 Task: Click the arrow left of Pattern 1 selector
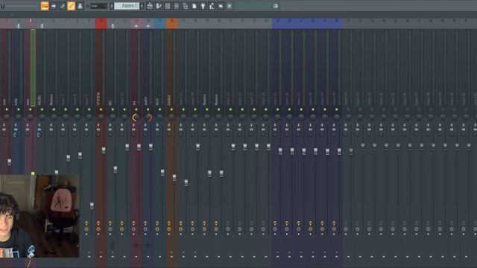(x=111, y=6)
